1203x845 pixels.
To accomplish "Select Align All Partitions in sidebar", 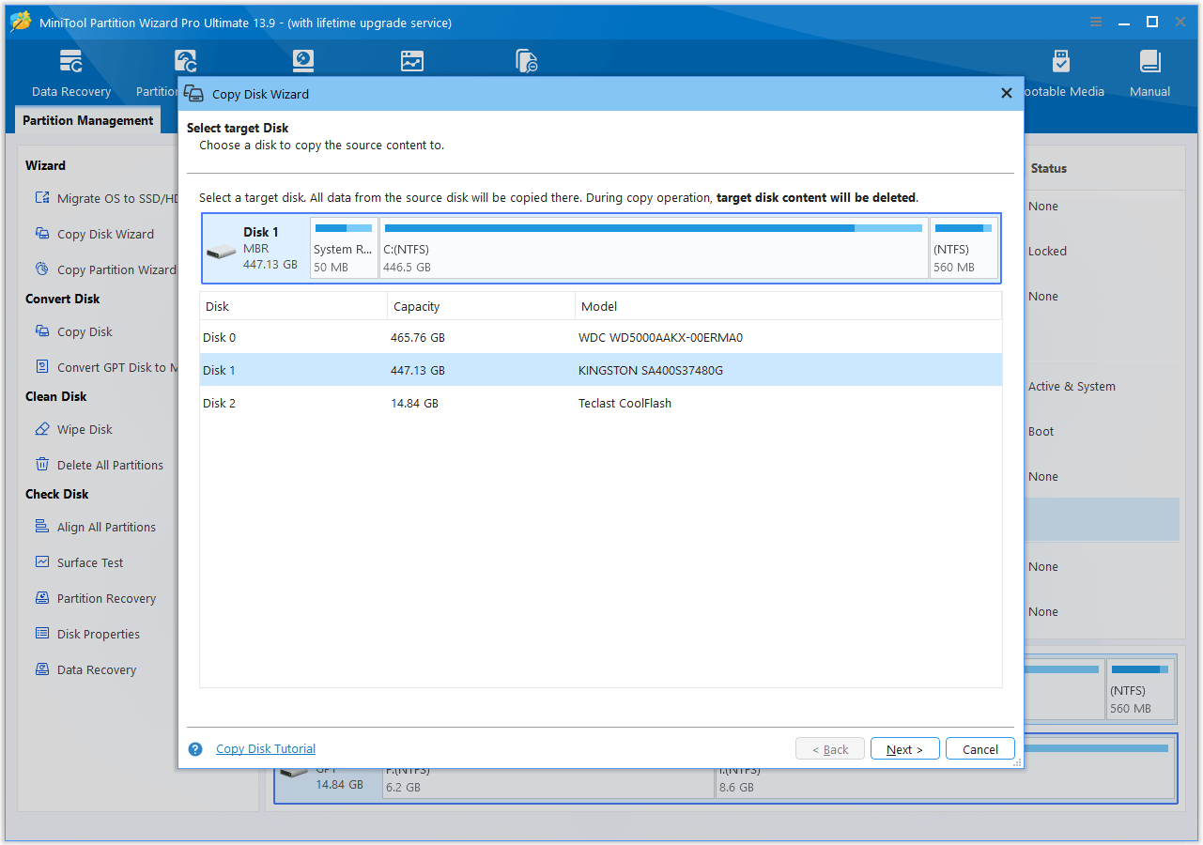I will pos(95,527).
